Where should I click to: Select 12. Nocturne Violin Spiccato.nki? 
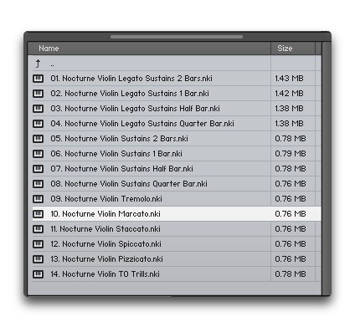click(x=105, y=244)
